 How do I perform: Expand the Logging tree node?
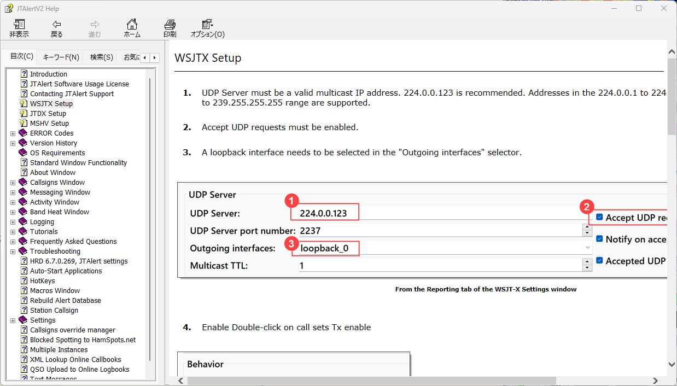pyautogui.click(x=13, y=222)
